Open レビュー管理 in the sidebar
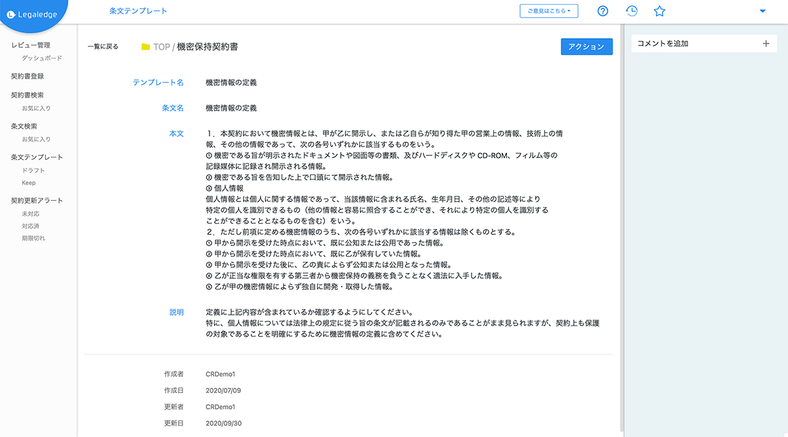This screenshot has height=437, width=788. click(31, 45)
